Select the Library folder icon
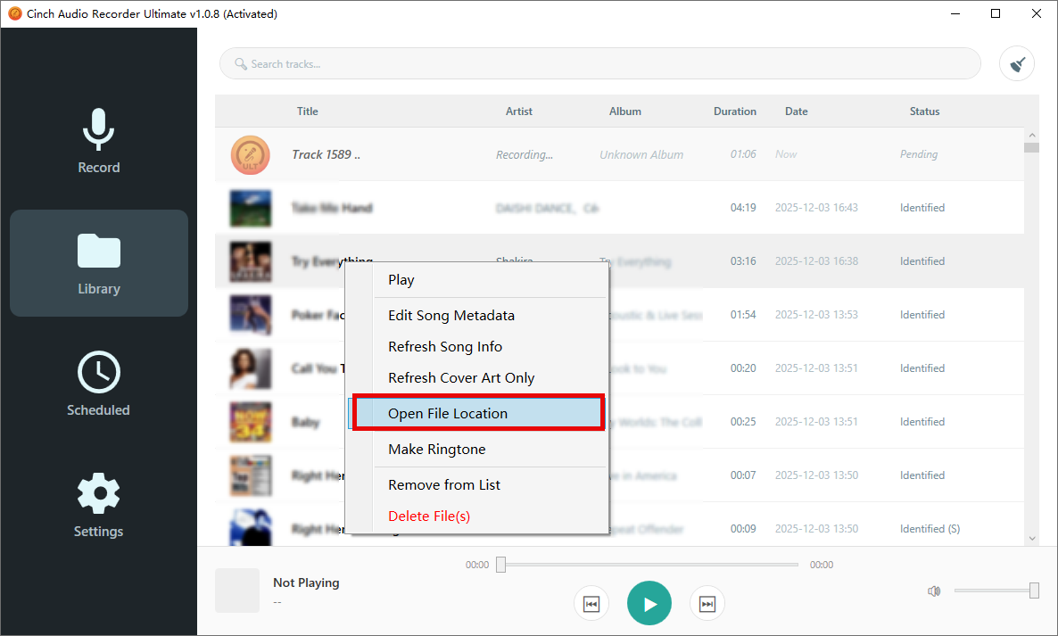This screenshot has height=636, width=1058. click(x=98, y=251)
